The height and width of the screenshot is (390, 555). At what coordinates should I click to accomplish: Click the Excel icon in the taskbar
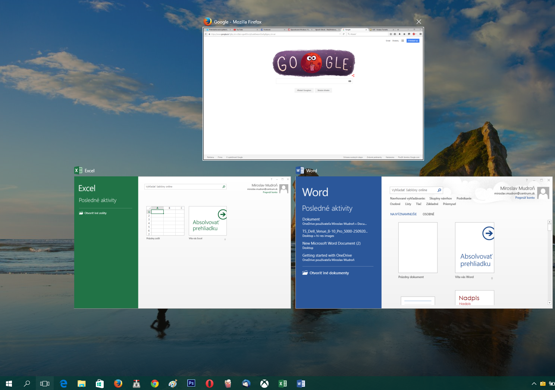click(x=283, y=383)
